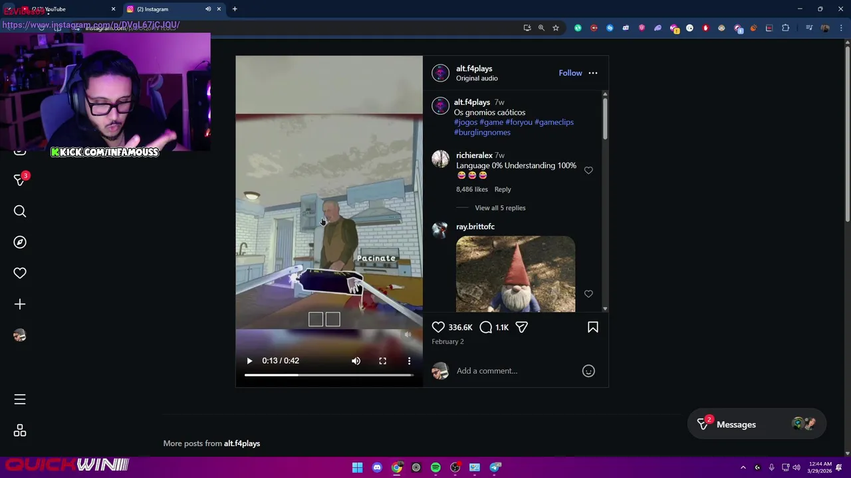Image resolution: width=851 pixels, height=478 pixels.
Task: View 8,486 likes on the comment
Action: [x=472, y=189]
